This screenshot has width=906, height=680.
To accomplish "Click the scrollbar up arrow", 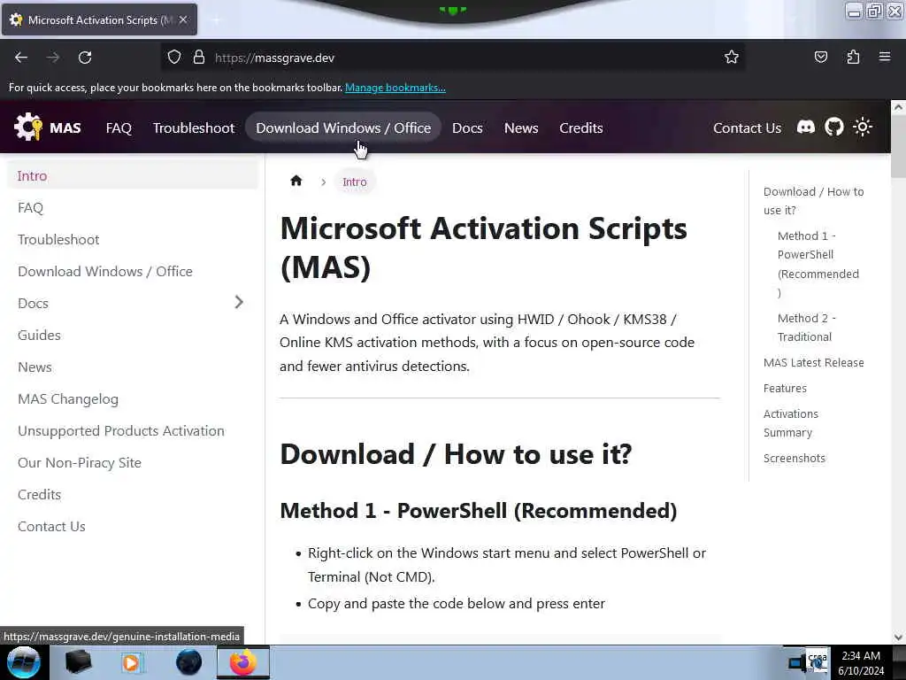I will click(x=898, y=107).
